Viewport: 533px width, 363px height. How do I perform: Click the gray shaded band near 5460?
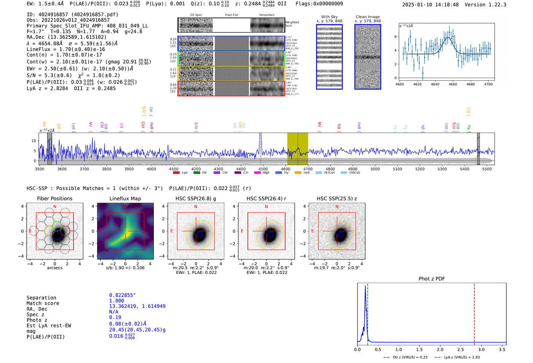pyautogui.click(x=478, y=149)
